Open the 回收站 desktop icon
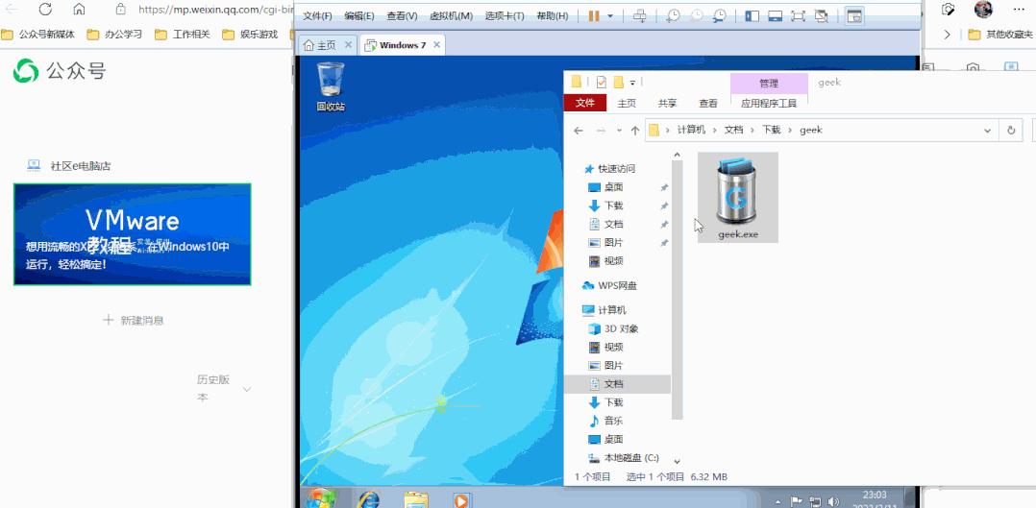Viewport: 1036px width, 508px height. point(331,86)
